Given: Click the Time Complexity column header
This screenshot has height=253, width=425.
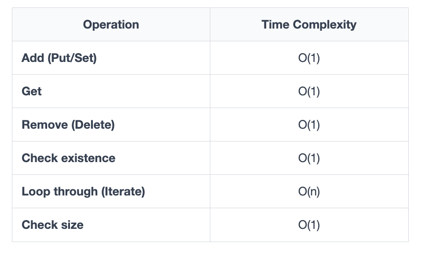Looking at the screenshot, I should 309,25.
